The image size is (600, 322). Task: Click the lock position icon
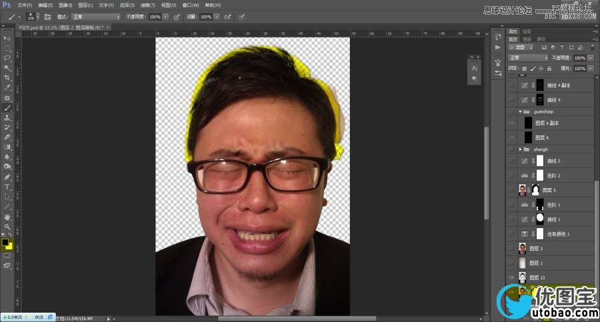click(541, 69)
